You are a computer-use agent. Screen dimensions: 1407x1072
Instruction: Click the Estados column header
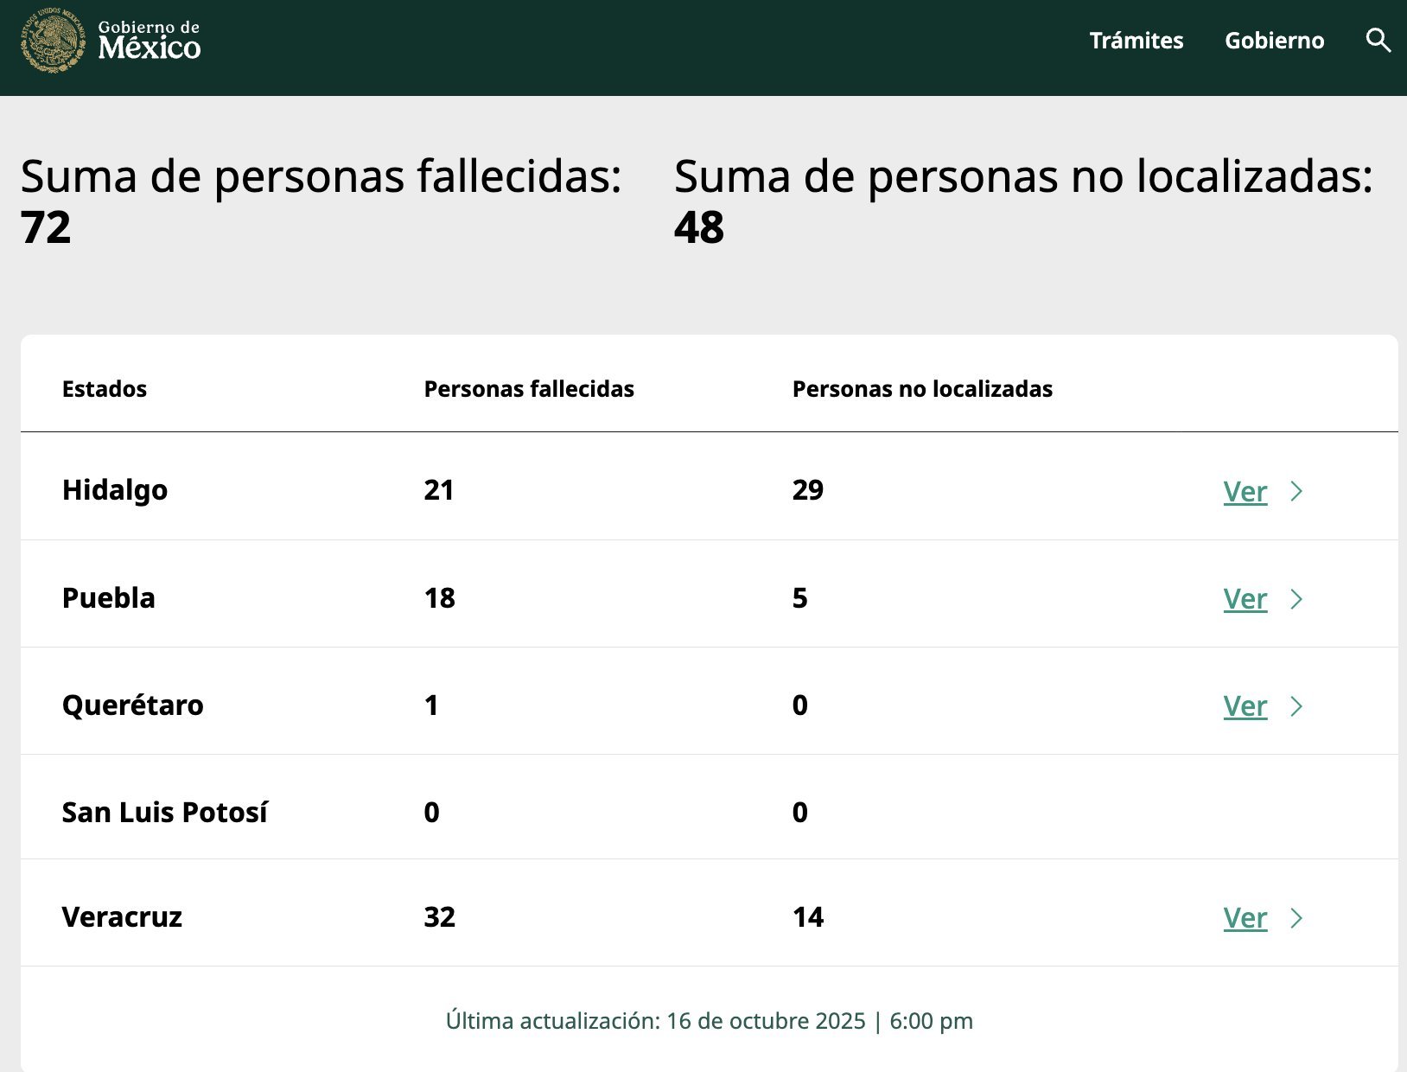[105, 389]
